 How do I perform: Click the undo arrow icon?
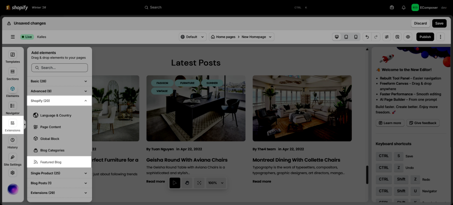[367, 37]
